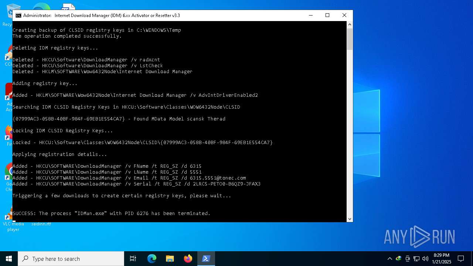The width and height of the screenshot is (473, 266).
Task: Click the 'Locking IDM CLSID Registry Keys...' line
Action: (63, 131)
